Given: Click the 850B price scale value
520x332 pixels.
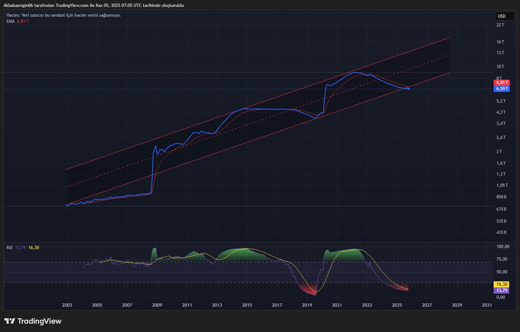Looking at the screenshot, I should click(x=502, y=197).
